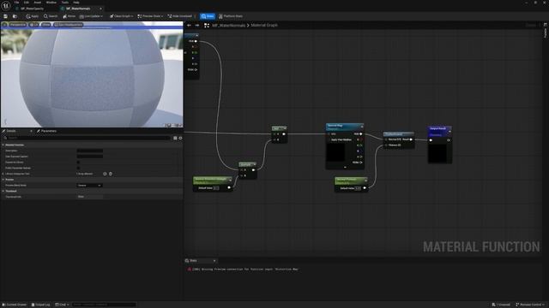Switch to the Parameters panel tab
This screenshot has width=549, height=308.
tap(46, 131)
